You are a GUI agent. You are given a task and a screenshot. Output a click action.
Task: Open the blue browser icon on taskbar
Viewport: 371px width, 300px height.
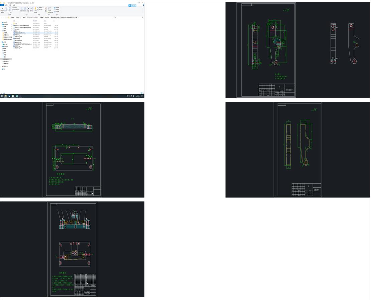click(x=9, y=96)
